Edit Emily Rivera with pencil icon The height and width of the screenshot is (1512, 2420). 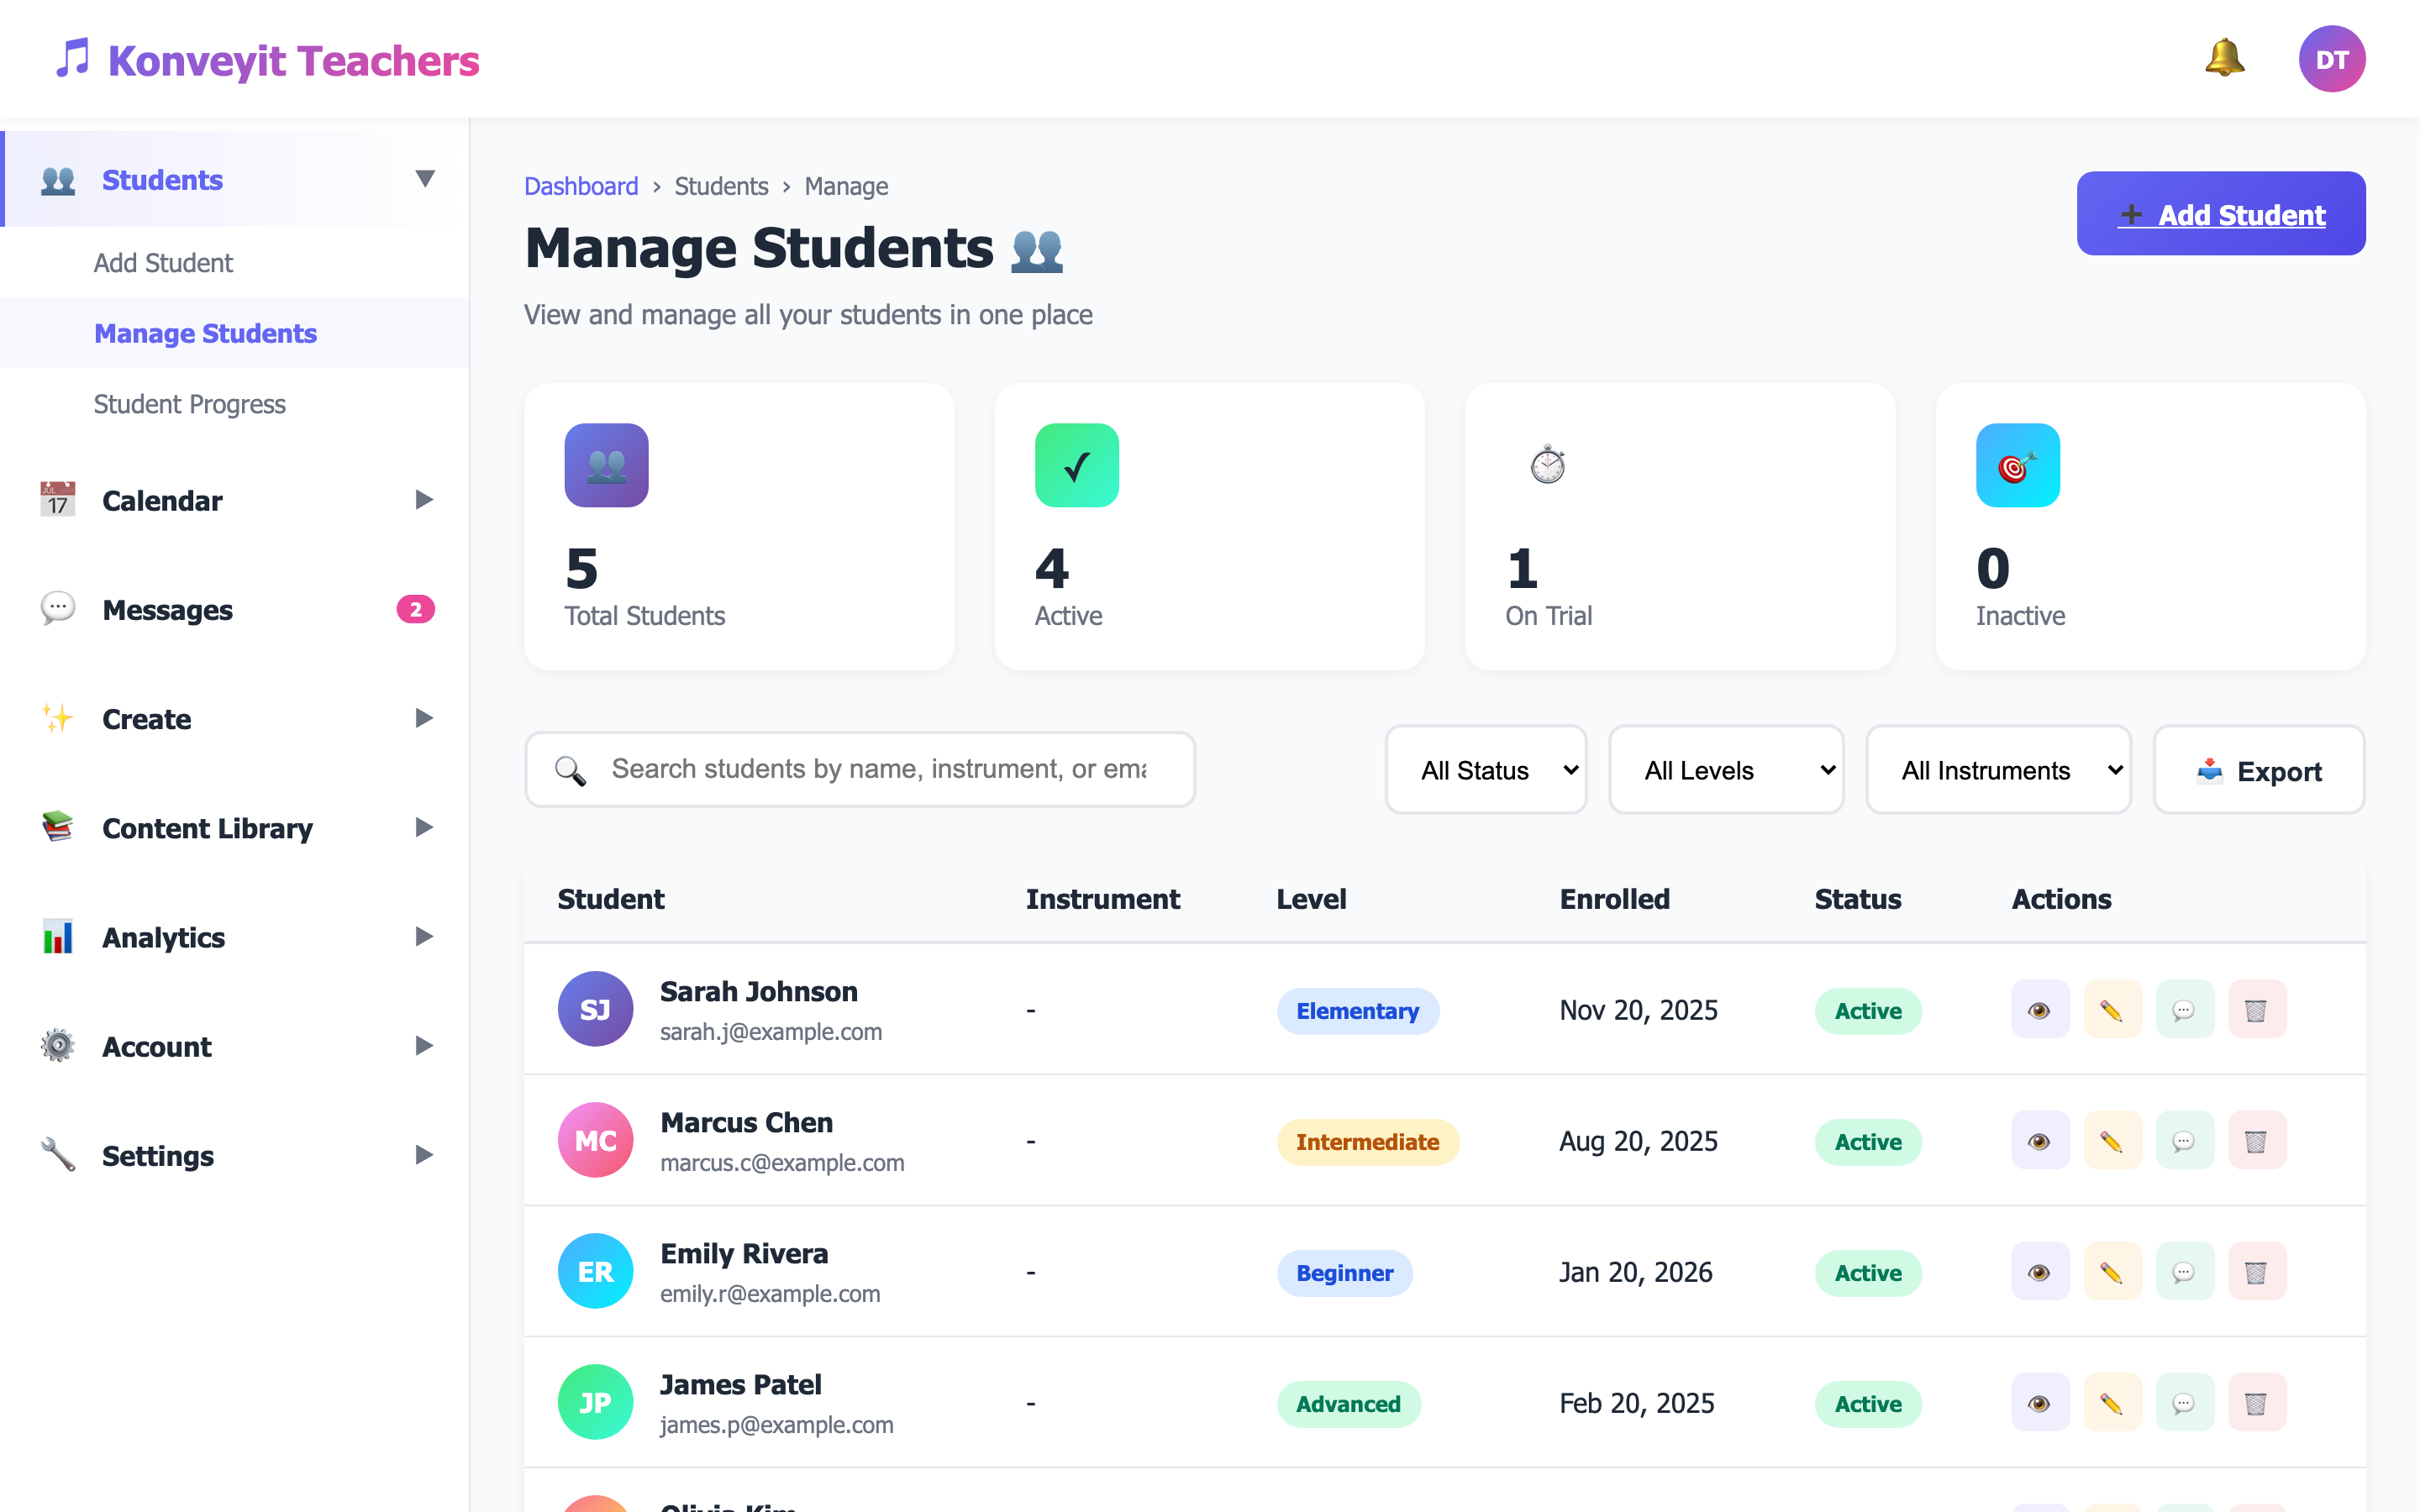coord(2112,1272)
